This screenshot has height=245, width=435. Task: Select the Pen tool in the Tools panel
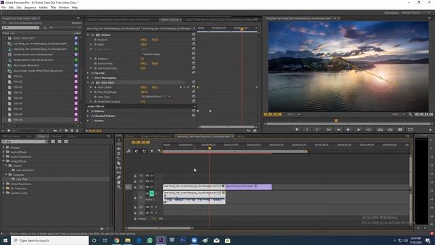119,177
